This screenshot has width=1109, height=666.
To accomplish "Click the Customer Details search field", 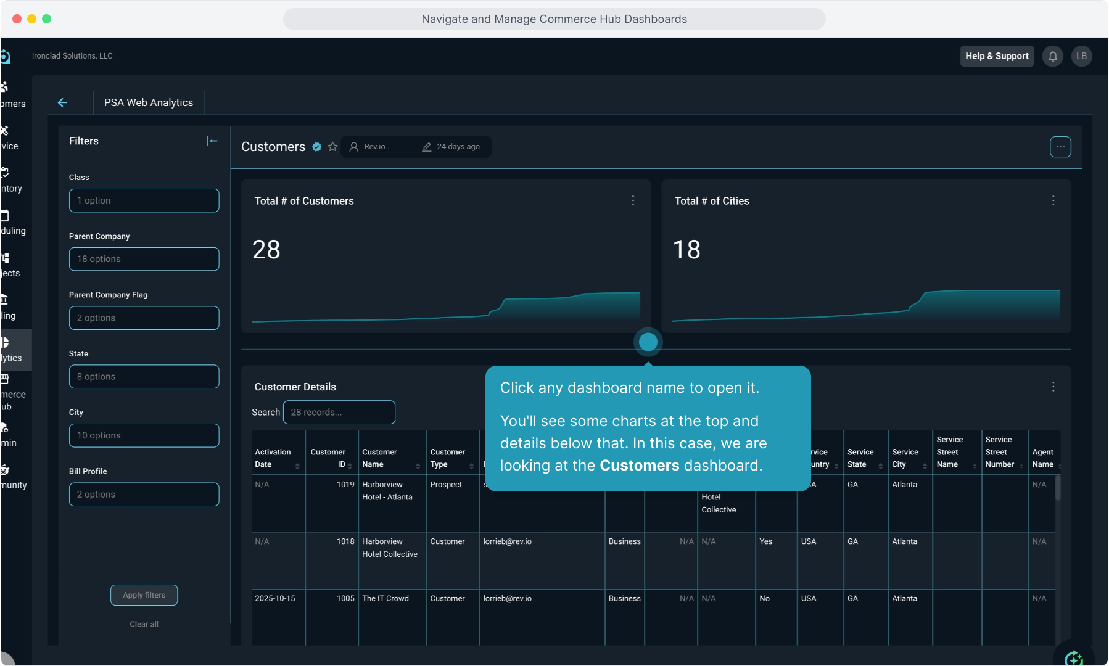I will coord(339,413).
